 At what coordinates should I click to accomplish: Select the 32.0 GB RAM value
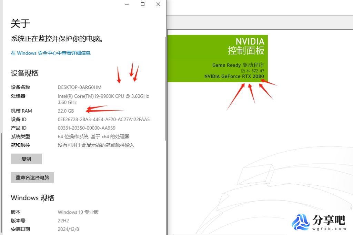(x=66, y=111)
